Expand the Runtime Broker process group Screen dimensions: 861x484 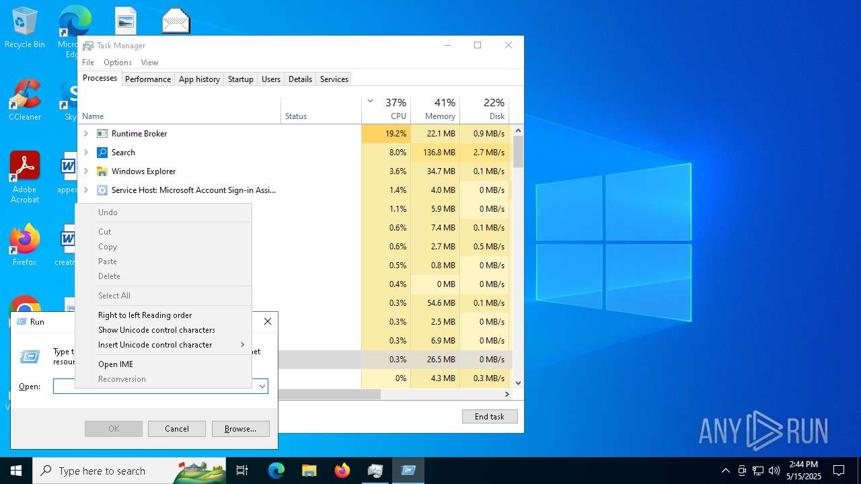point(85,134)
